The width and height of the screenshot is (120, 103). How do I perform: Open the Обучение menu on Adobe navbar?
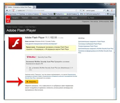(35, 18)
